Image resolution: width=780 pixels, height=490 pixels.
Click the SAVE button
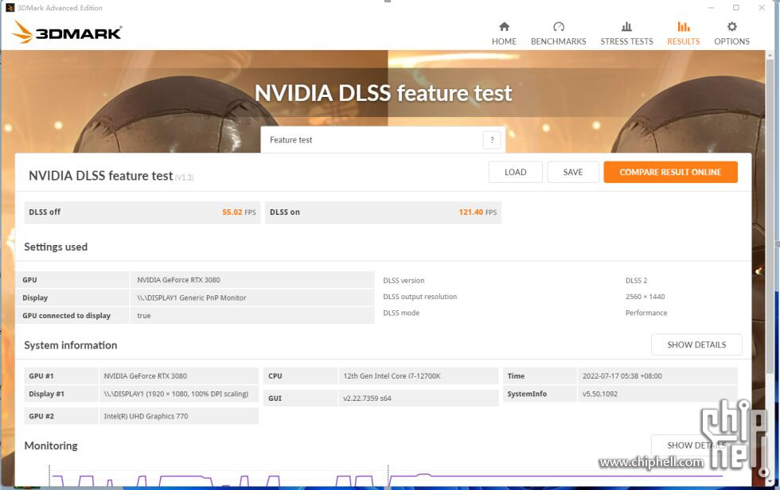[573, 172]
